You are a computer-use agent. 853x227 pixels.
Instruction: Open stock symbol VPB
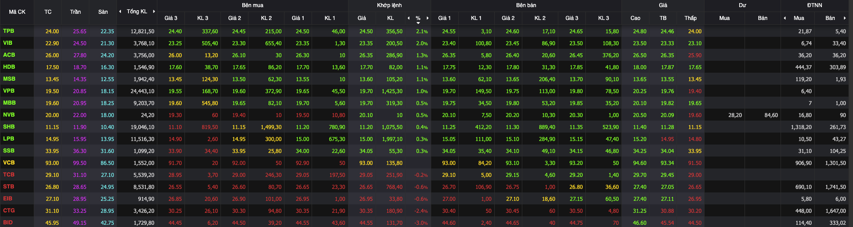pos(9,91)
